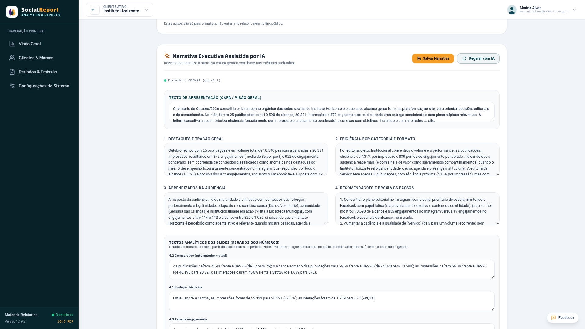Edit the Destaques e Tração Geral text area
The width and height of the screenshot is (585, 329).
click(x=246, y=160)
